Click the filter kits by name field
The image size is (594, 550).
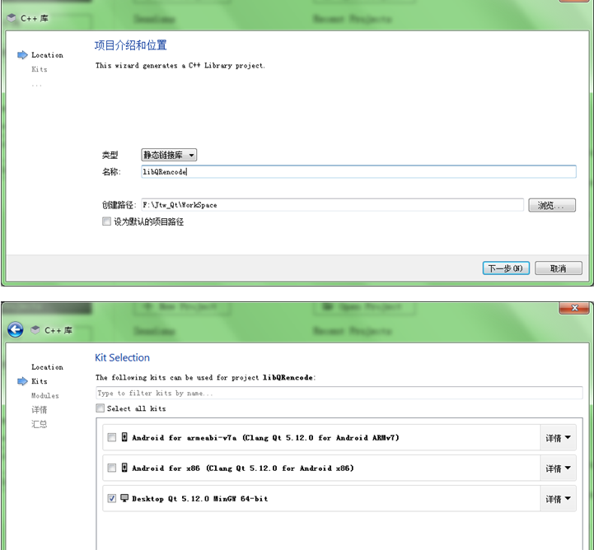[339, 393]
